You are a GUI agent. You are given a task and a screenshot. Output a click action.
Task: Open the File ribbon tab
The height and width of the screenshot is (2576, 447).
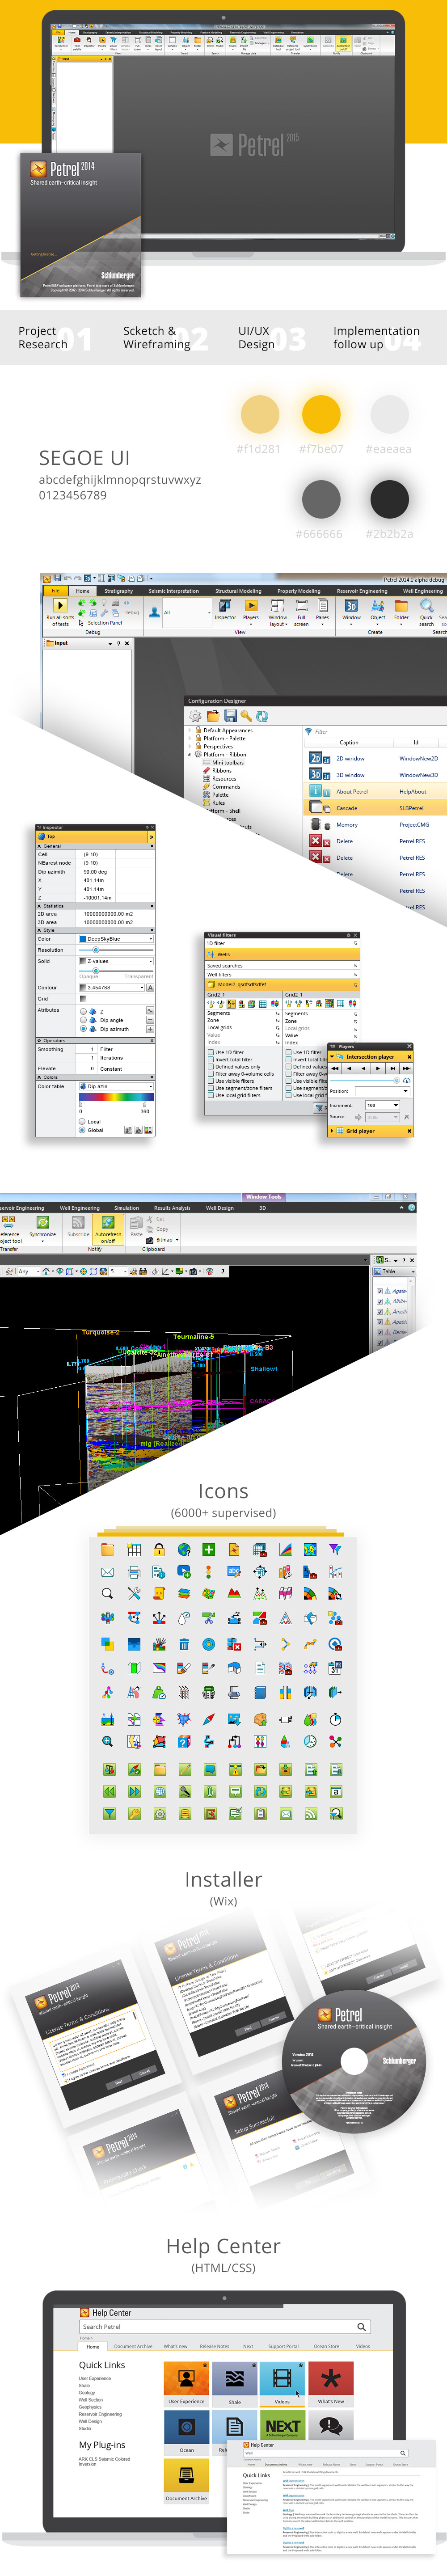pyautogui.click(x=55, y=590)
